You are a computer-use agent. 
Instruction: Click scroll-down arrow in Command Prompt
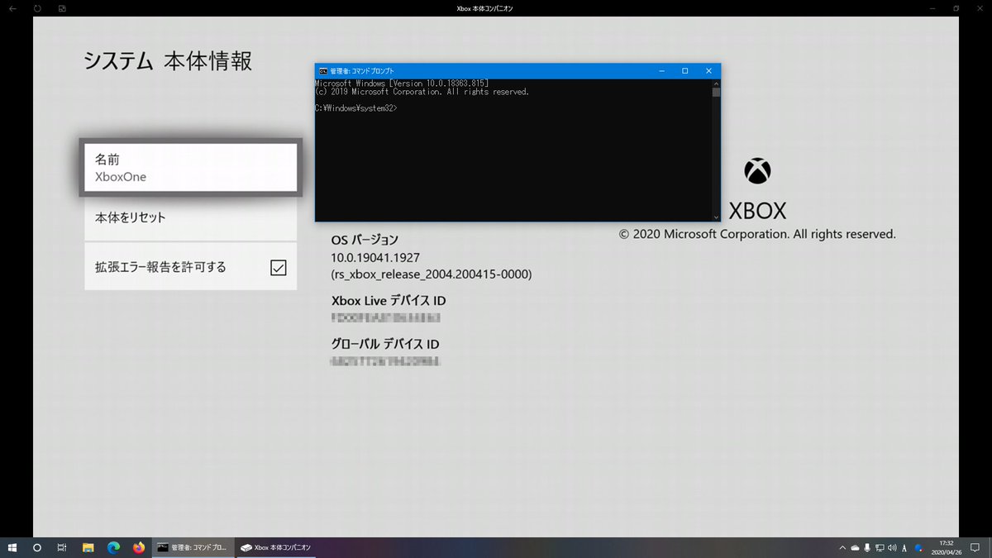(x=716, y=217)
